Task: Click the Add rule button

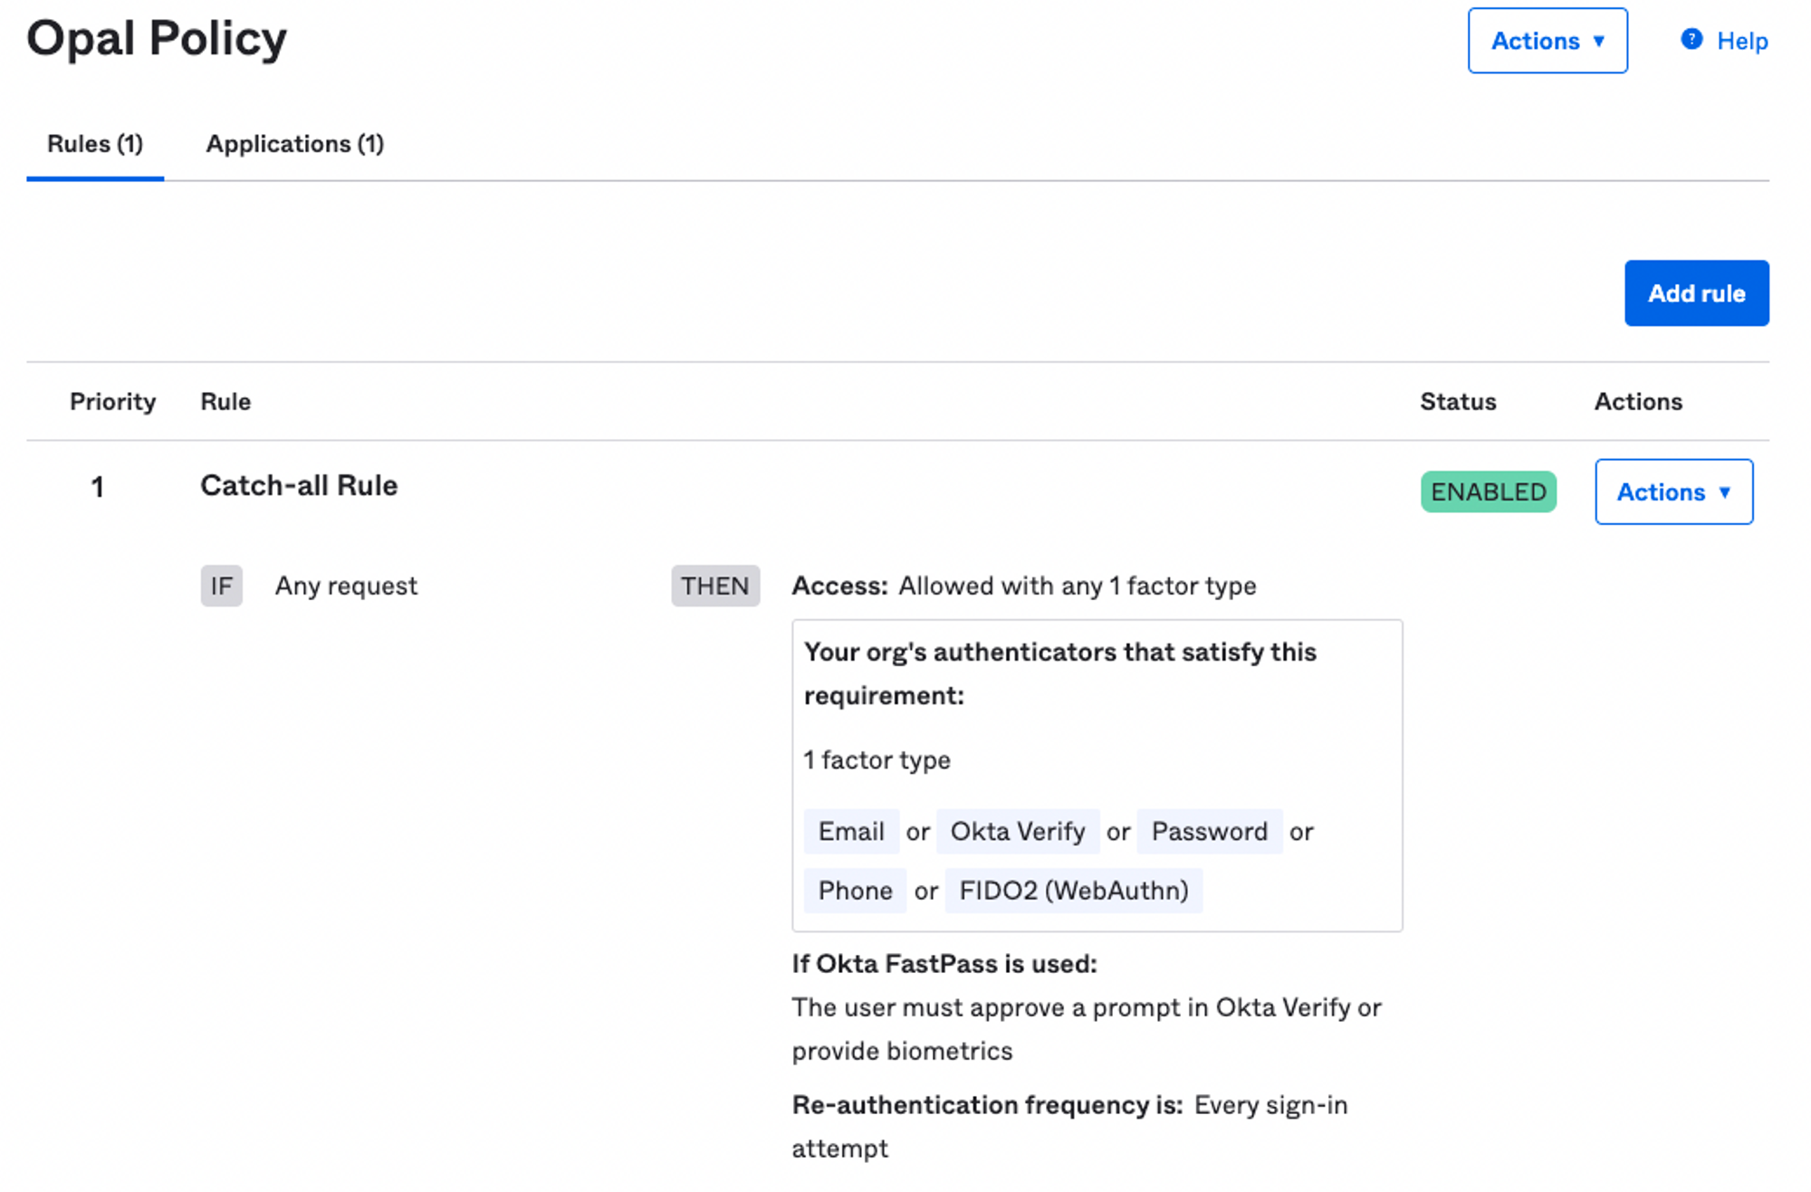Action: 1695,293
